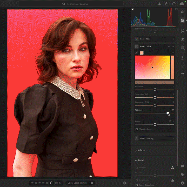Click the Denoise warning triangle
Image resolution: width=187 pixels, height=187 pixels.
(172, 168)
